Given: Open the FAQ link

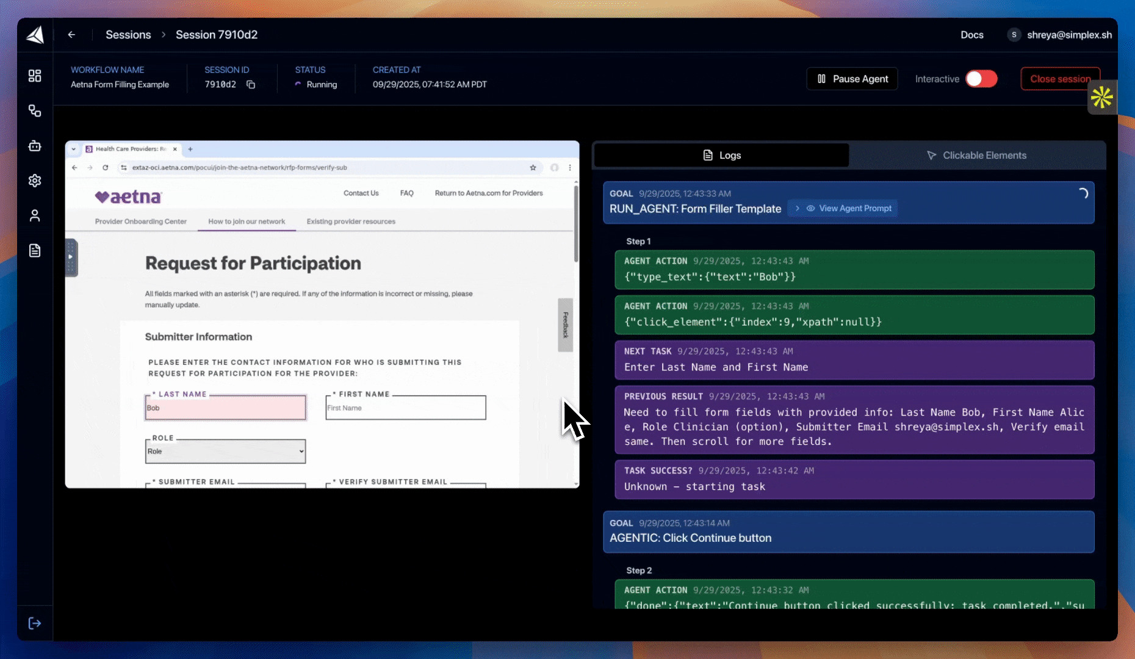Looking at the screenshot, I should (407, 193).
